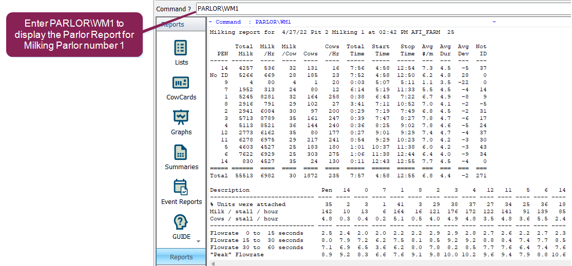
Task: Click into the Command input field
Action: [x=384, y=9]
